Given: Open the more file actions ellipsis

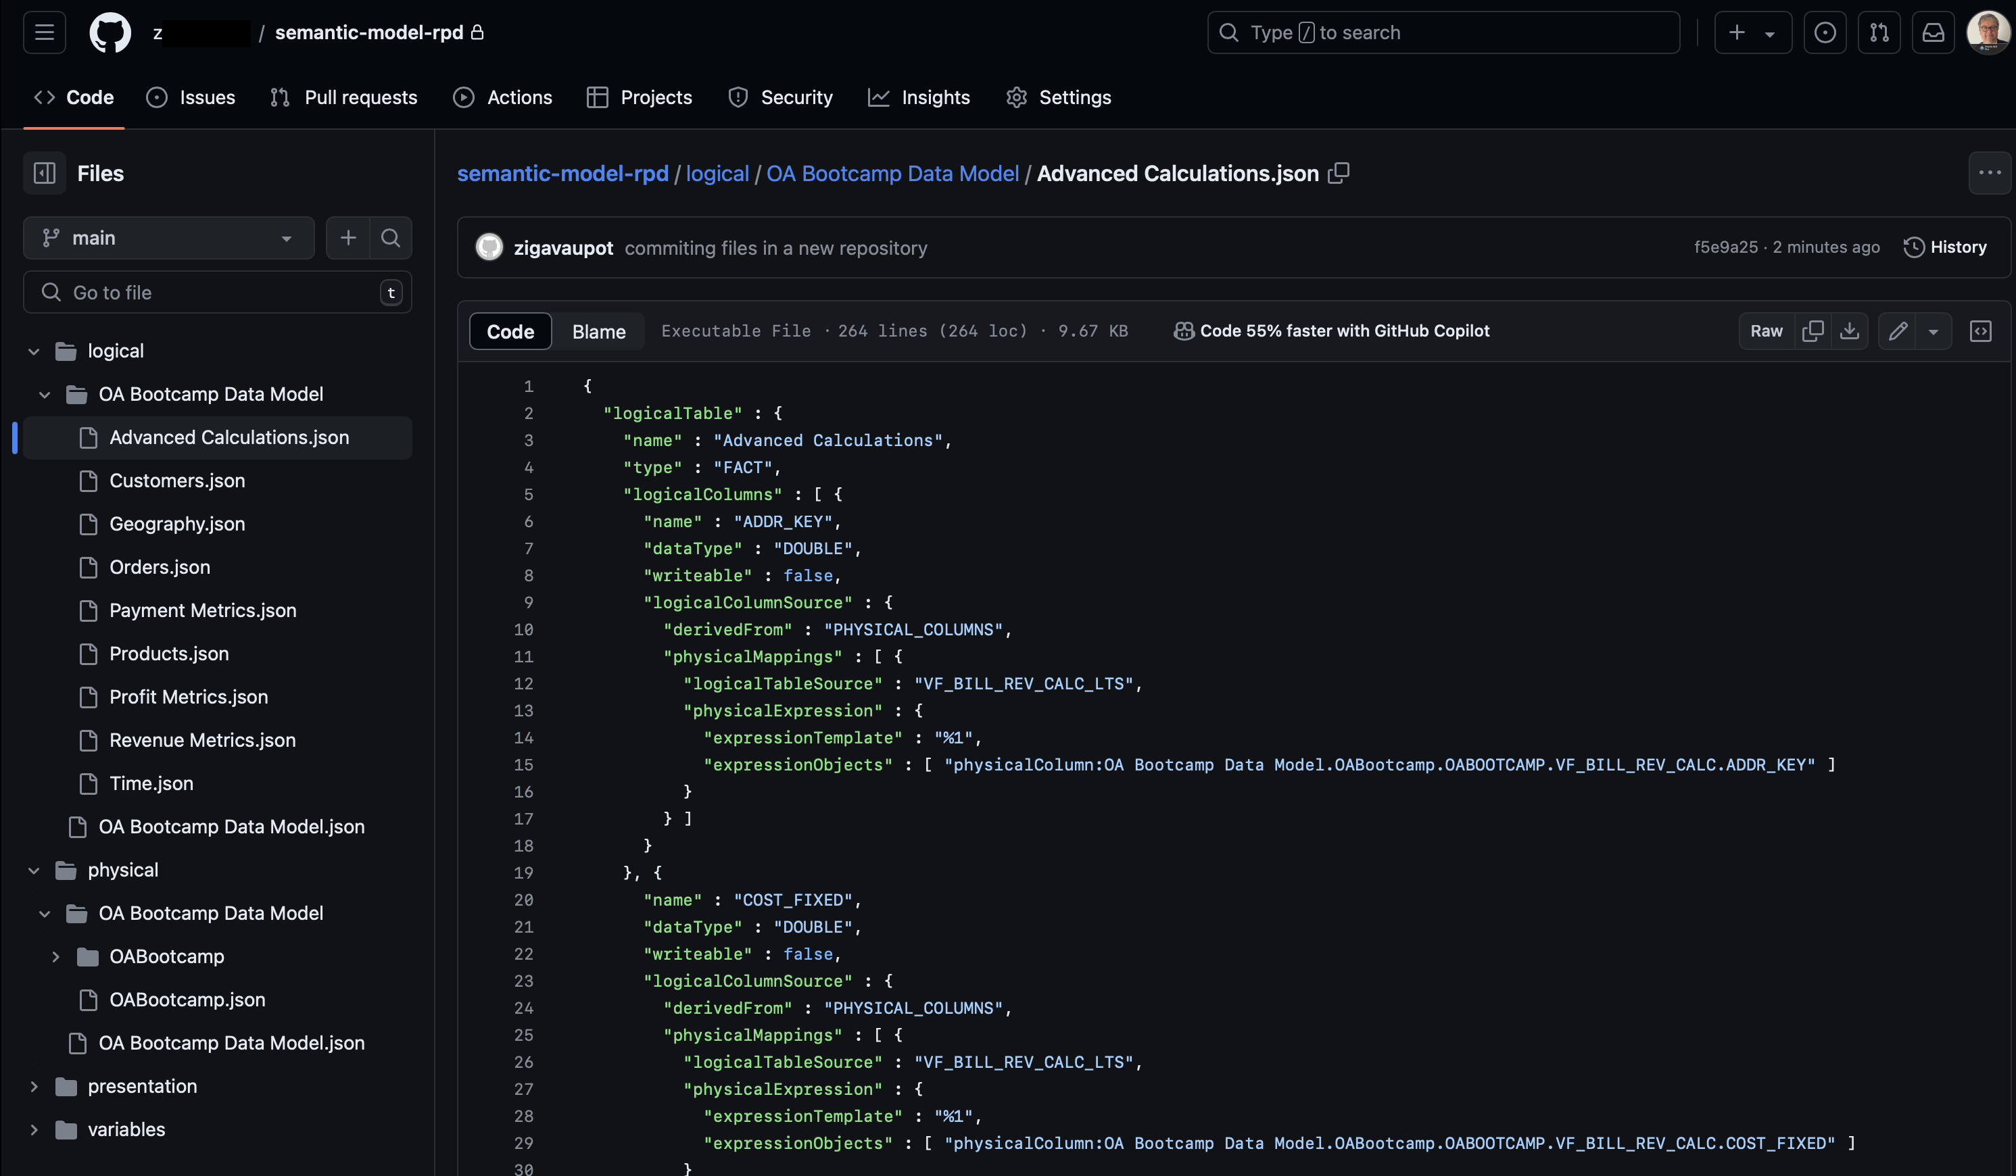Looking at the screenshot, I should click(x=1990, y=173).
